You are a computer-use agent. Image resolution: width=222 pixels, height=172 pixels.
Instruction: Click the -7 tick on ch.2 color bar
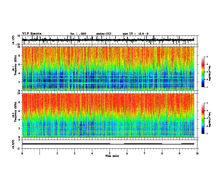coord(207,133)
